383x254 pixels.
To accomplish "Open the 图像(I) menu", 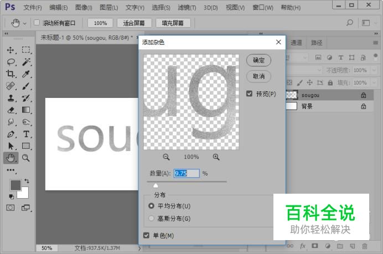I will (84, 8).
